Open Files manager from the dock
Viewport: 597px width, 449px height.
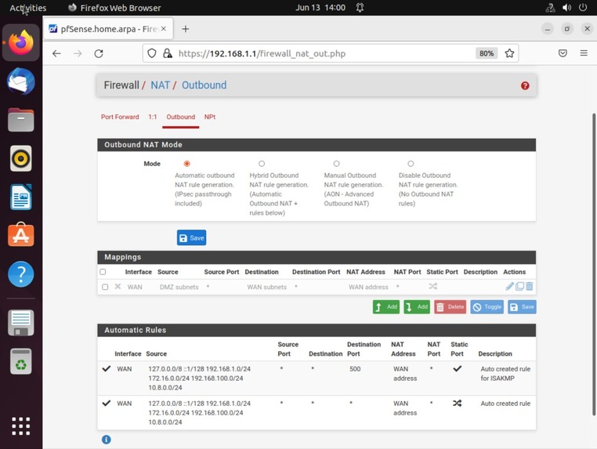tap(21, 120)
